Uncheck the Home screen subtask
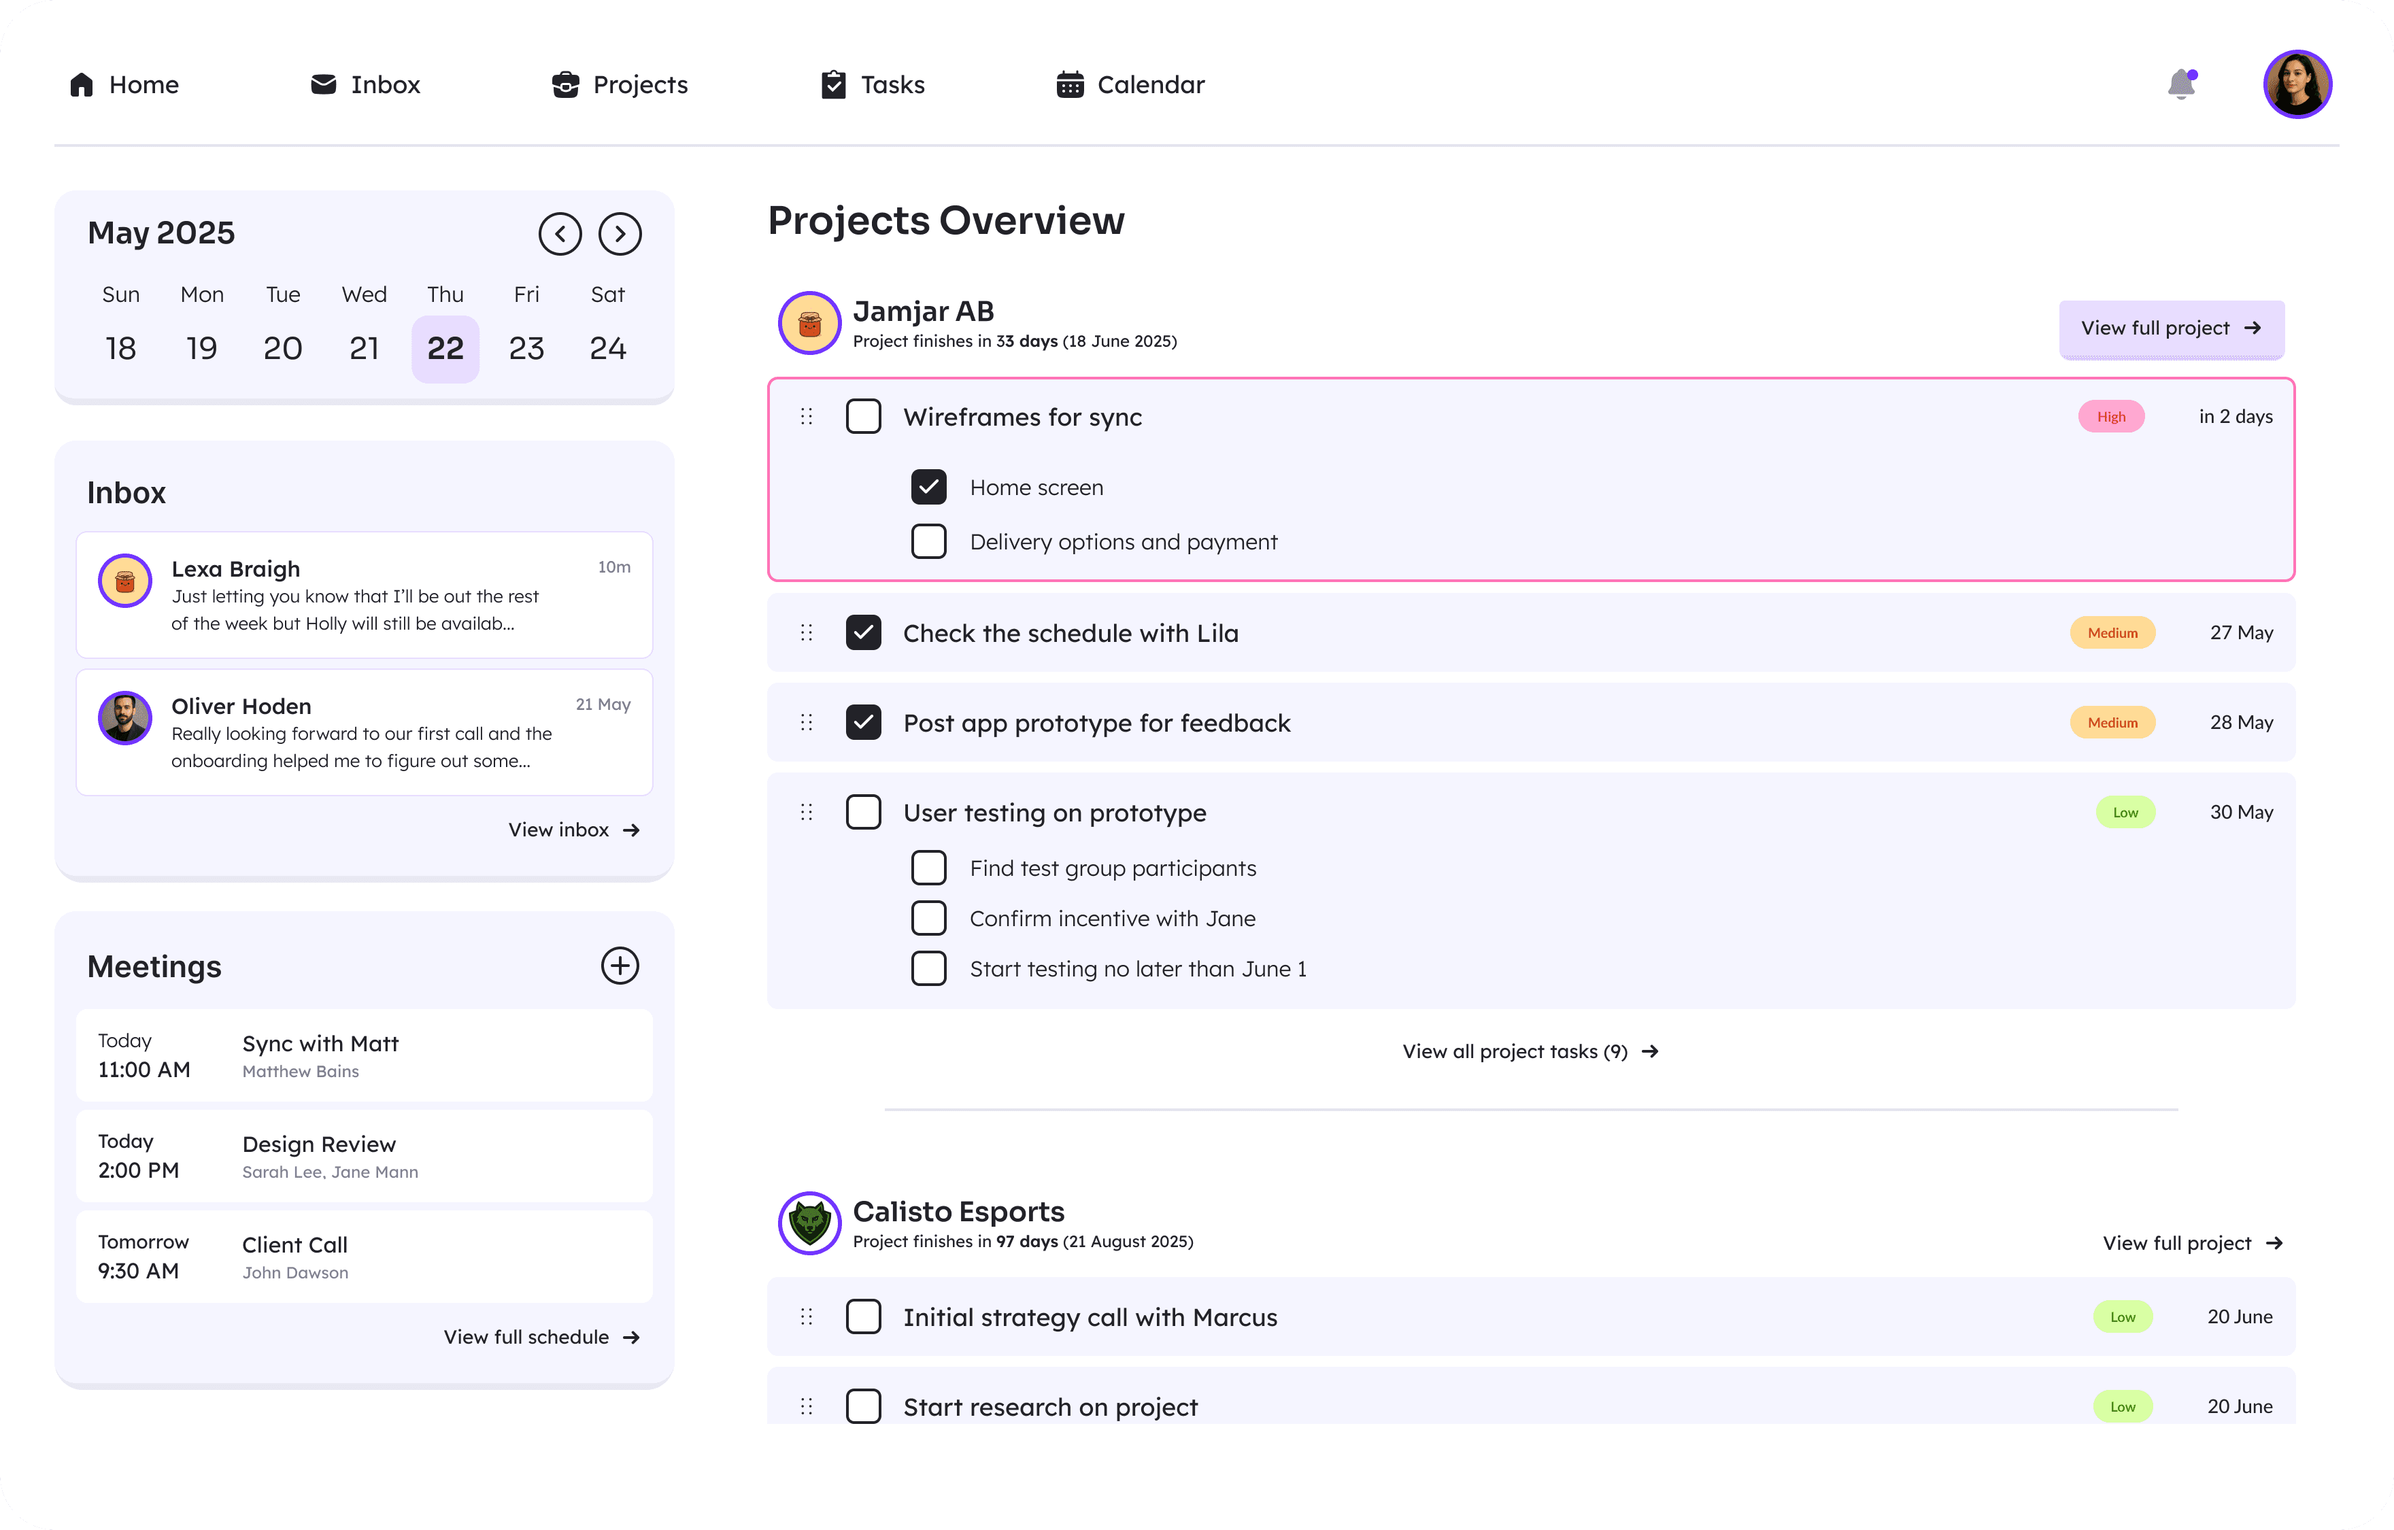 [x=928, y=487]
